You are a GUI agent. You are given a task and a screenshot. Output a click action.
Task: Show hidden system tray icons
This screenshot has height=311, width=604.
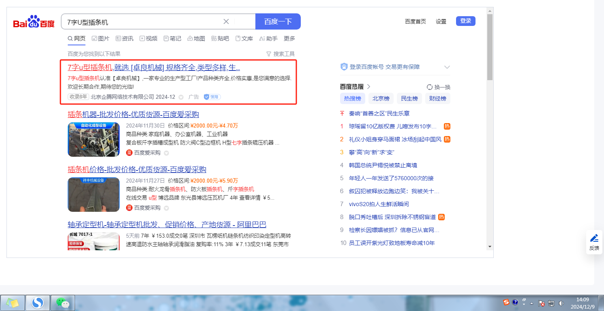click(531, 303)
